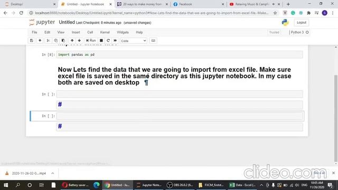Viewport: 338px width, 190px height.
Task: Rename the notebook via the Untitled title
Action: pyautogui.click(x=67, y=22)
